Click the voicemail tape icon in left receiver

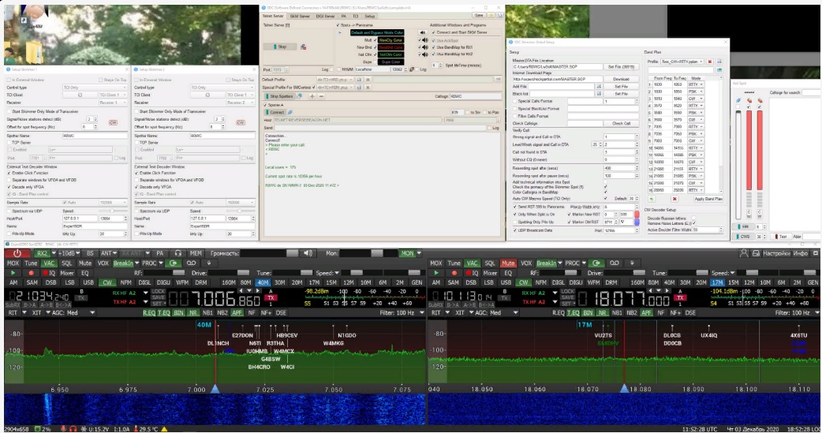click(189, 263)
